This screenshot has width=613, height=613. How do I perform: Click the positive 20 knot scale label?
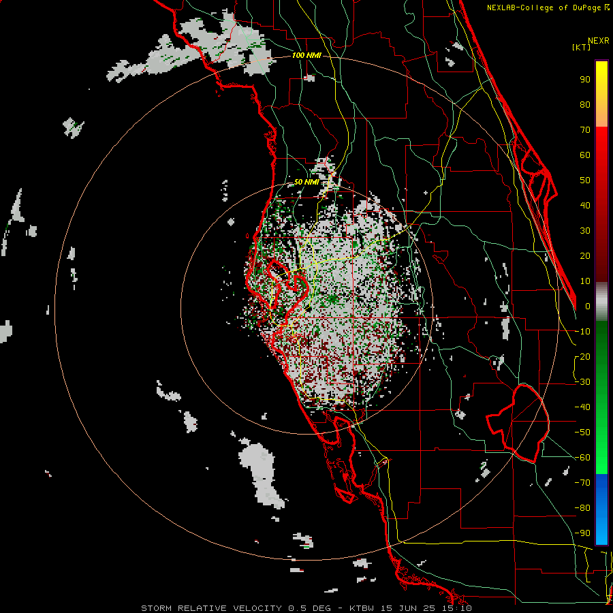(x=585, y=256)
